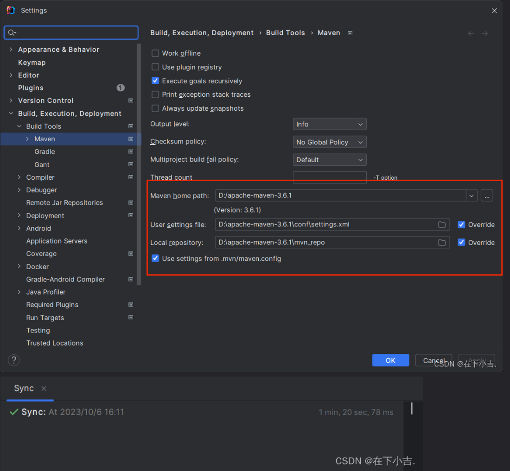Enable Always update snapshots checkbox

click(x=155, y=108)
